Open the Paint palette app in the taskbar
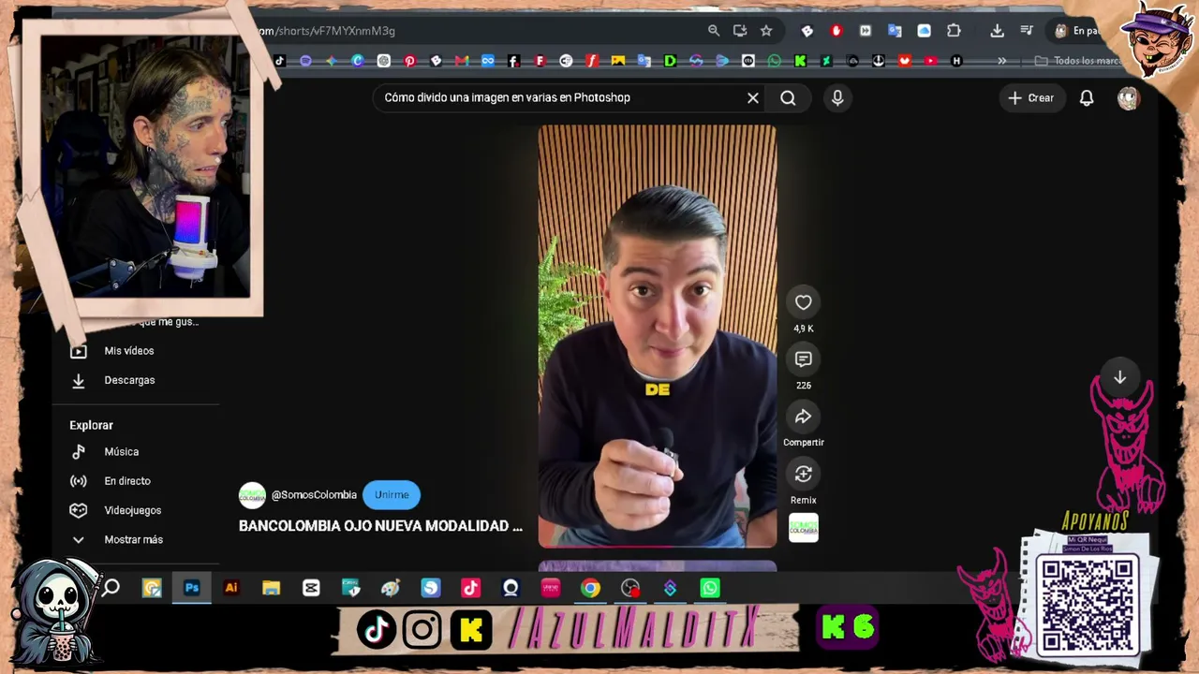1199x674 pixels. pyautogui.click(x=391, y=588)
